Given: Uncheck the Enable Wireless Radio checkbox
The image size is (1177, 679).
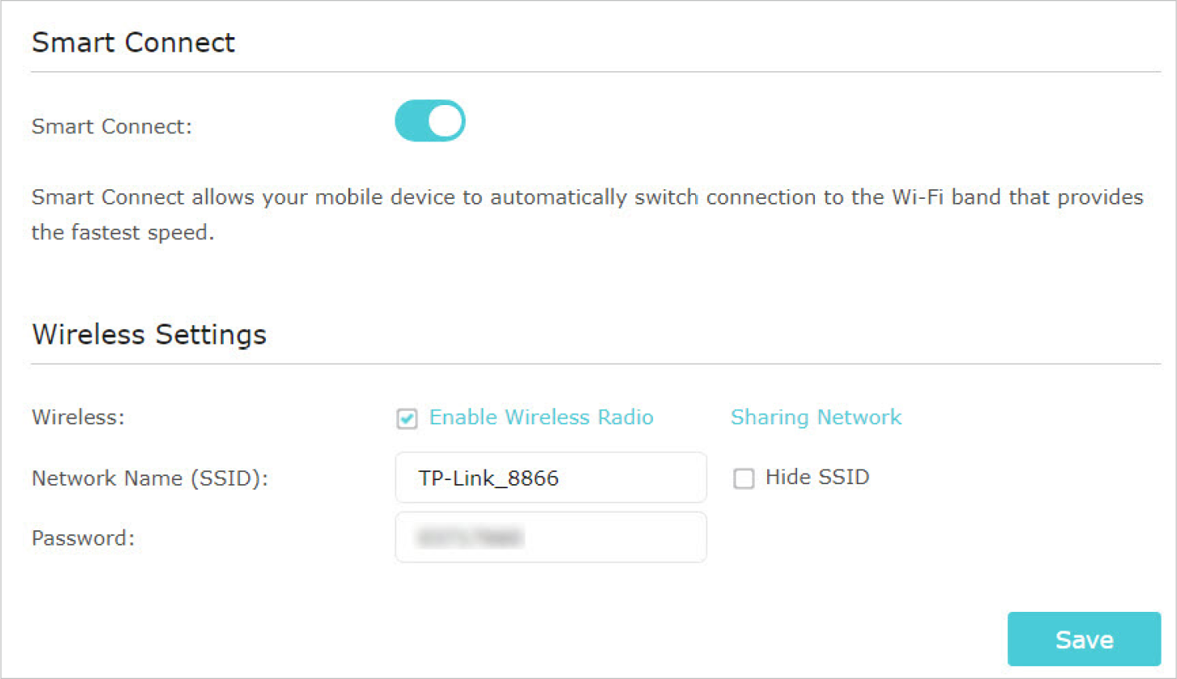Looking at the screenshot, I should (407, 419).
